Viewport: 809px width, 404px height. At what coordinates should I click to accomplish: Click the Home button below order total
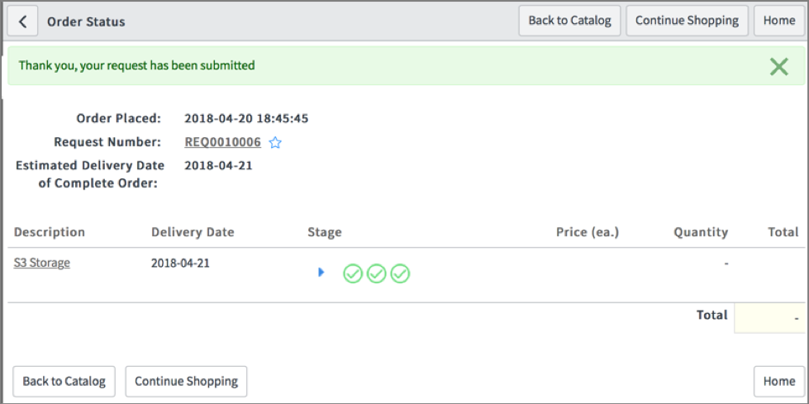pyautogui.click(x=779, y=382)
